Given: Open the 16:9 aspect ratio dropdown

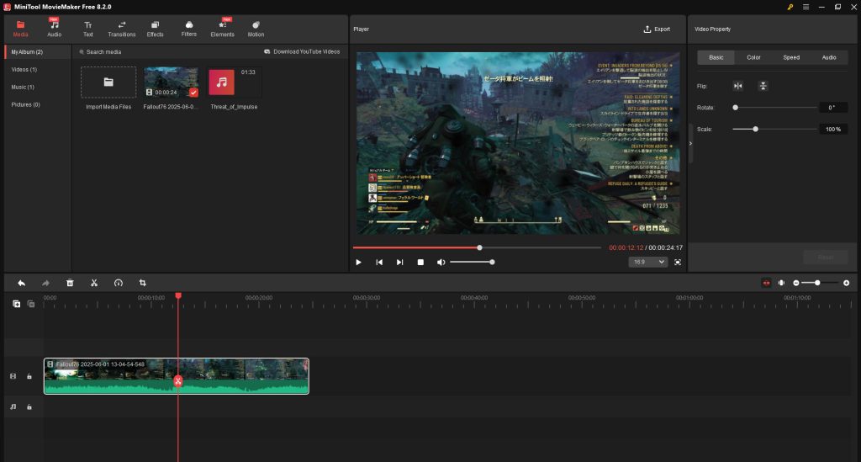Looking at the screenshot, I should pyautogui.click(x=648, y=262).
